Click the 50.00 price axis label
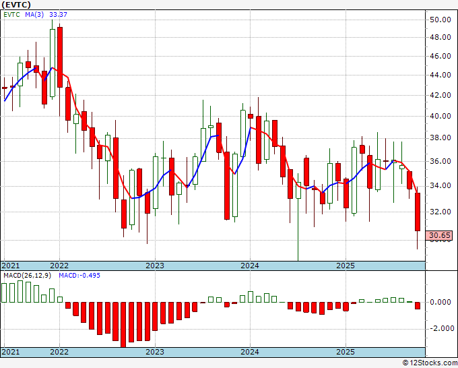 440,20
